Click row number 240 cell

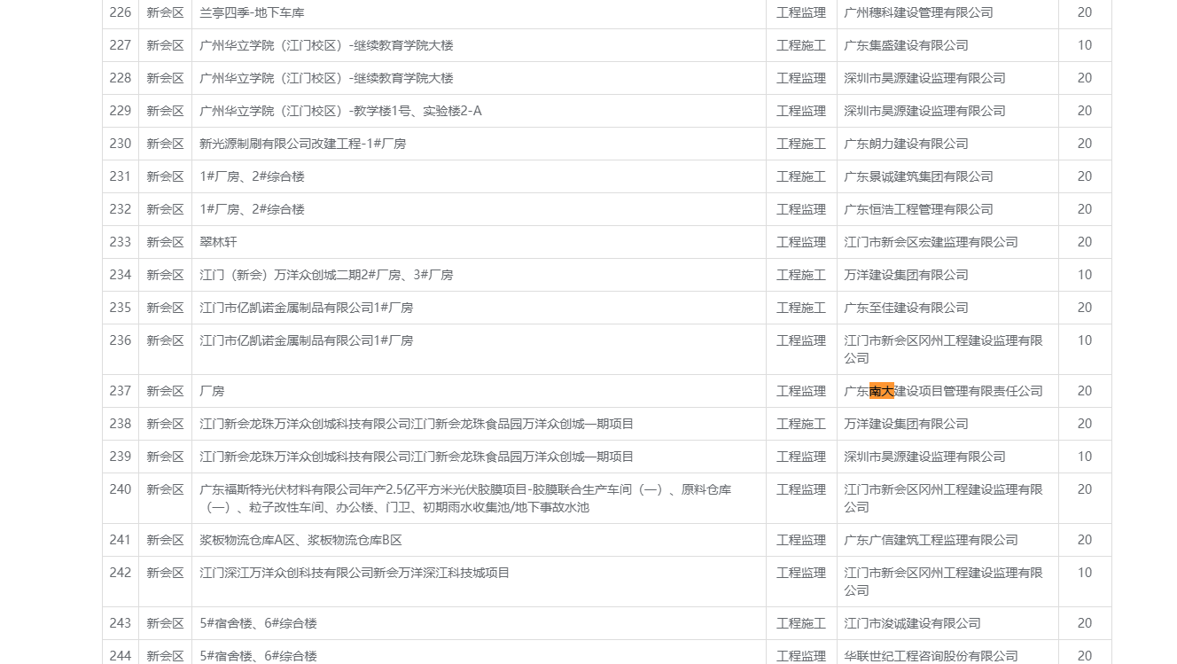coord(121,498)
